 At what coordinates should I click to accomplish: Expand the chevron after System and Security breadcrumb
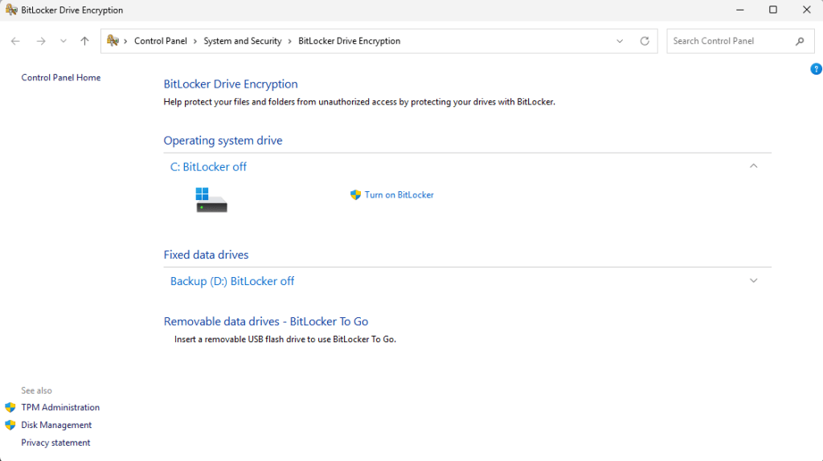tap(289, 41)
